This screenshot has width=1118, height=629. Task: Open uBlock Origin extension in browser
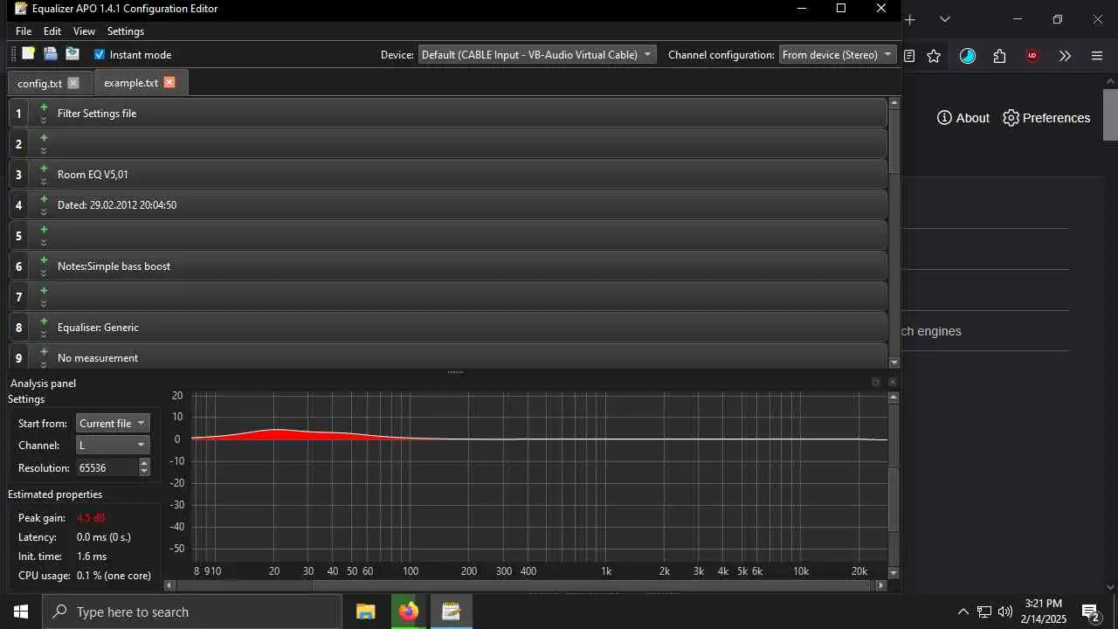coord(1032,56)
